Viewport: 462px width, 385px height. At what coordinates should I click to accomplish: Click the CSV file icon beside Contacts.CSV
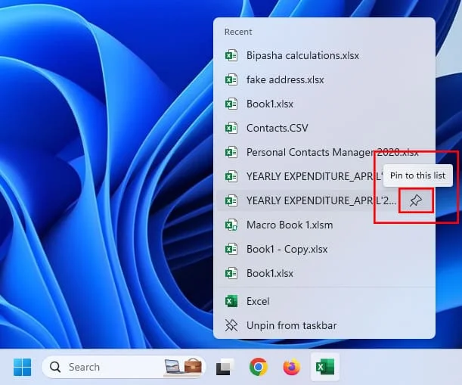click(231, 128)
